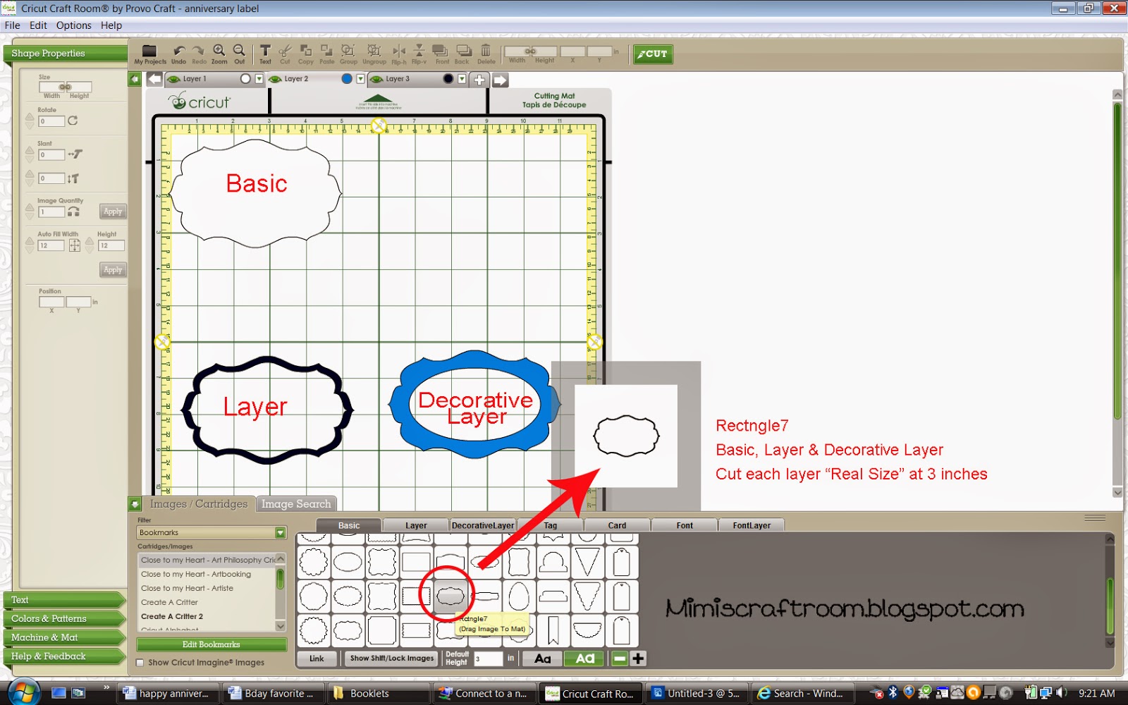Toggle Layer 2 visibility eye
This screenshot has height=705, width=1128.
click(x=275, y=79)
